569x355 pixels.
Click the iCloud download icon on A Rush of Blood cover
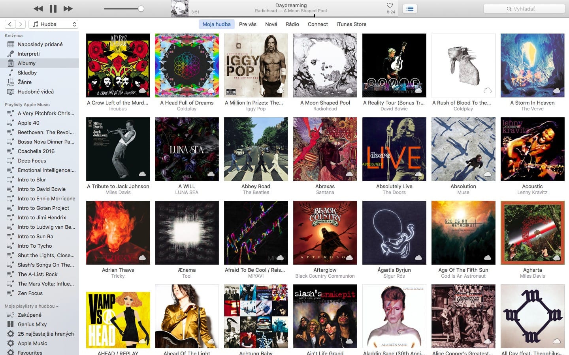click(488, 90)
